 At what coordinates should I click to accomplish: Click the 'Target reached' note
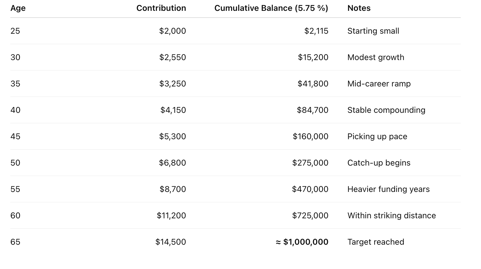376,242
